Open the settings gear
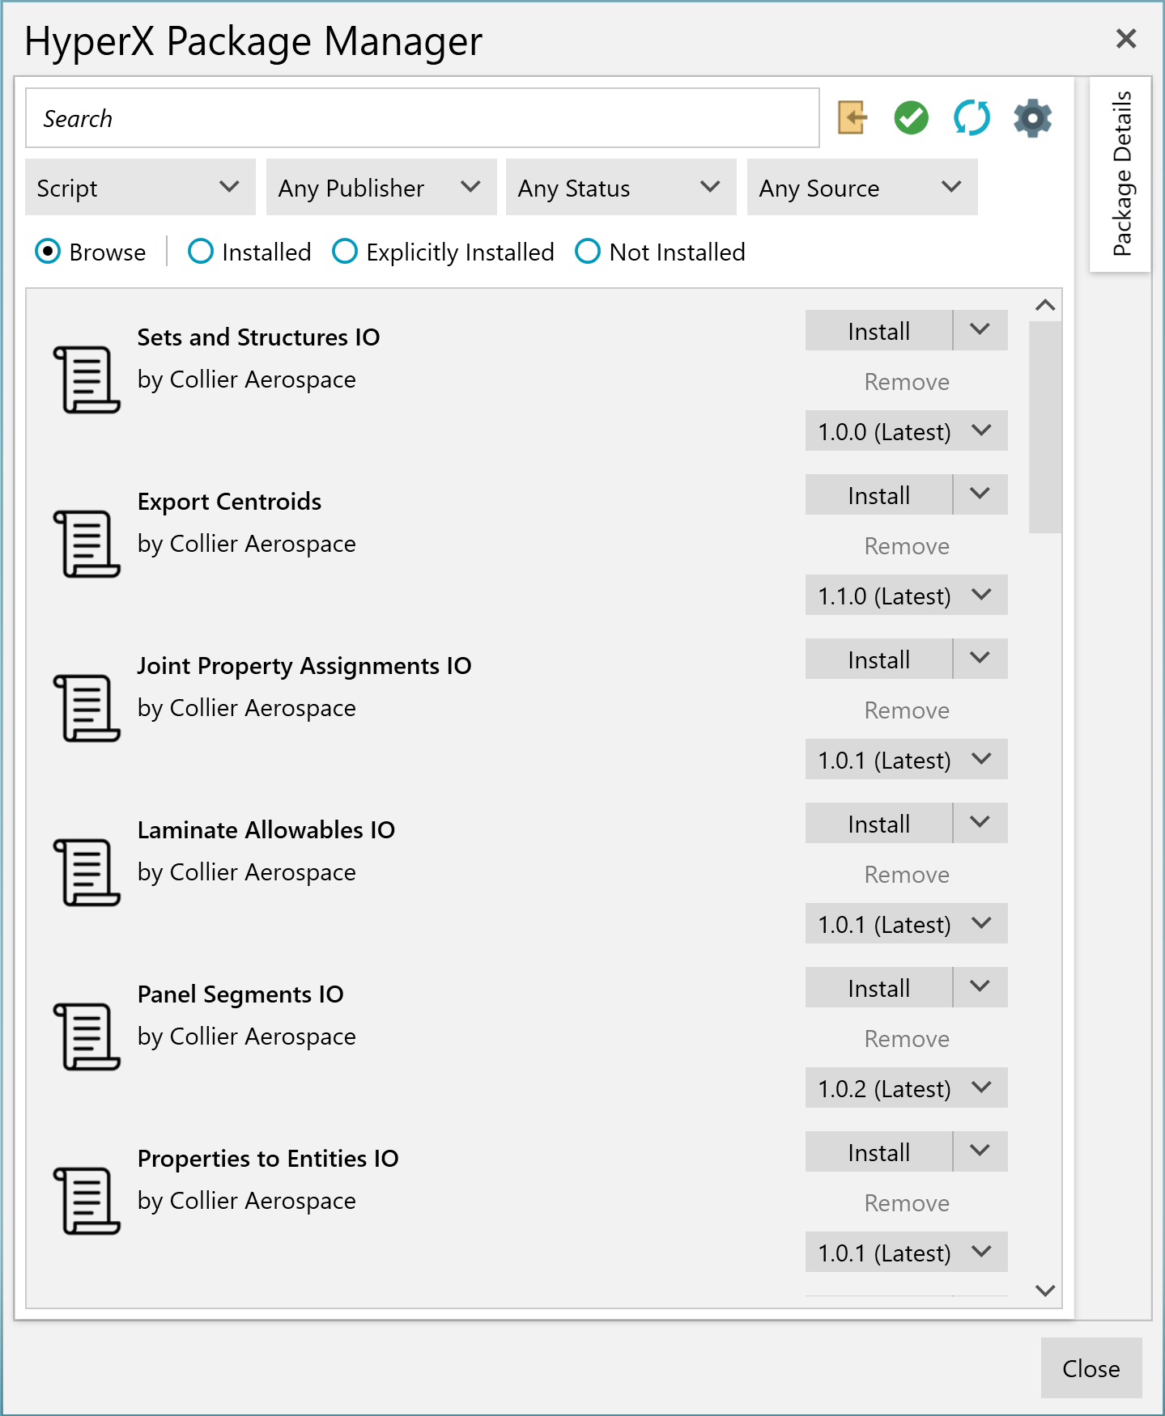This screenshot has height=1416, width=1165. 1033,118
